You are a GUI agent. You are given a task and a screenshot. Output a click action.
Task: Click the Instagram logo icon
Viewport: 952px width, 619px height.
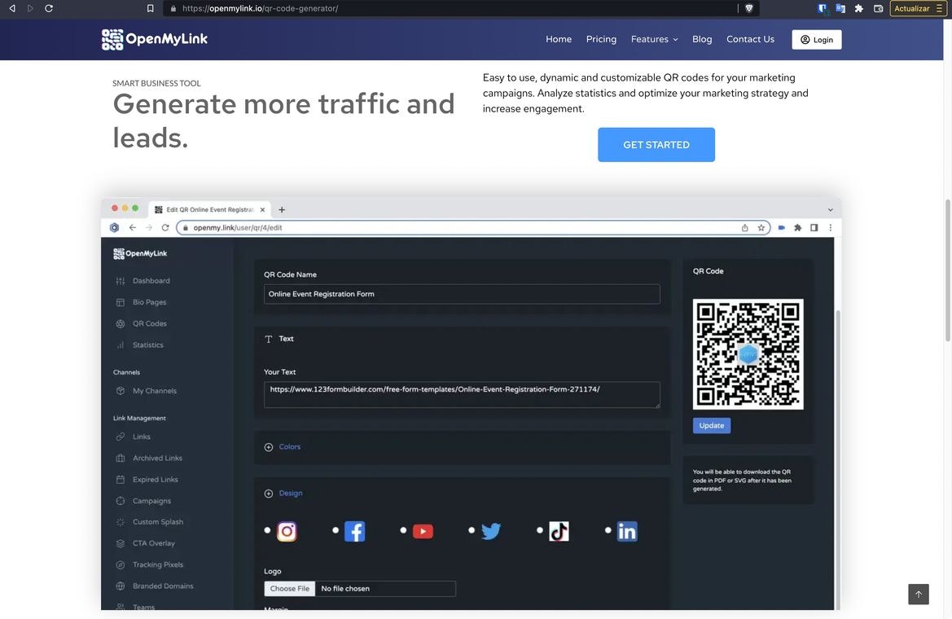pyautogui.click(x=287, y=532)
